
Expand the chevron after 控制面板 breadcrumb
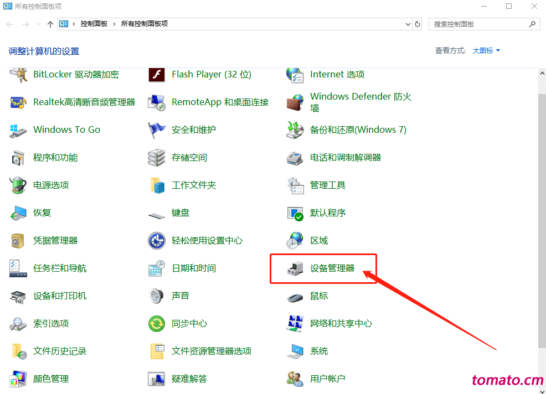114,24
